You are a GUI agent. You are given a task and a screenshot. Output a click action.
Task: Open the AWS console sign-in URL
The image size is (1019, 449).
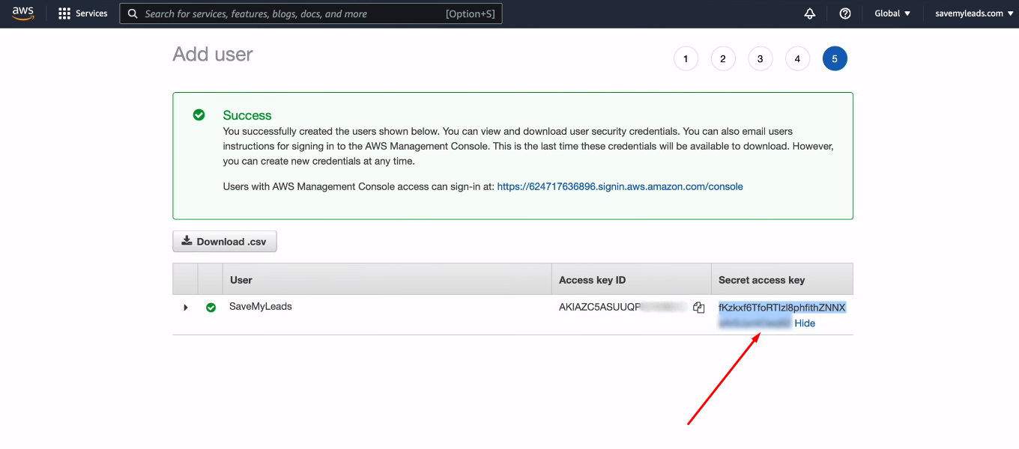(620, 186)
